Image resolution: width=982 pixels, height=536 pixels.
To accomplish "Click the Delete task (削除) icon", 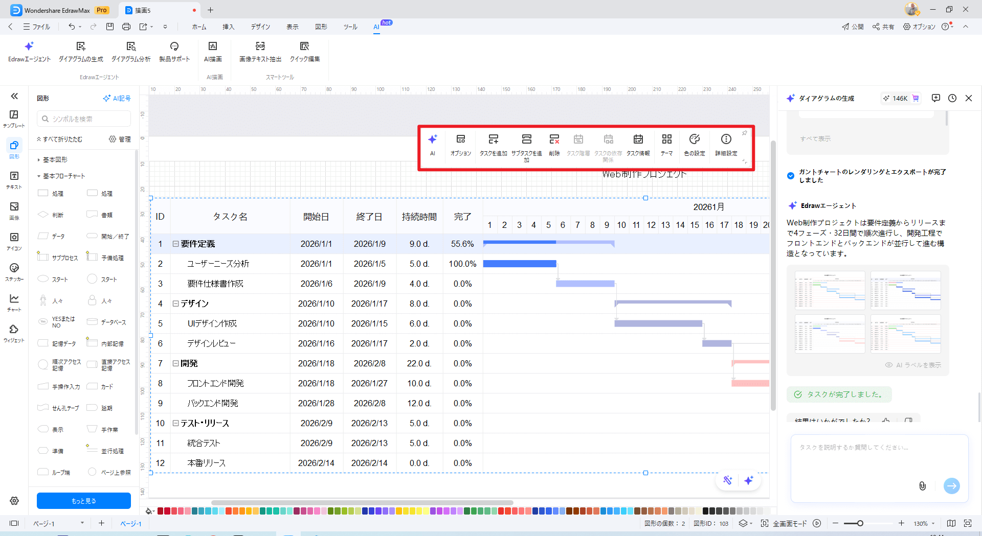I will click(554, 139).
